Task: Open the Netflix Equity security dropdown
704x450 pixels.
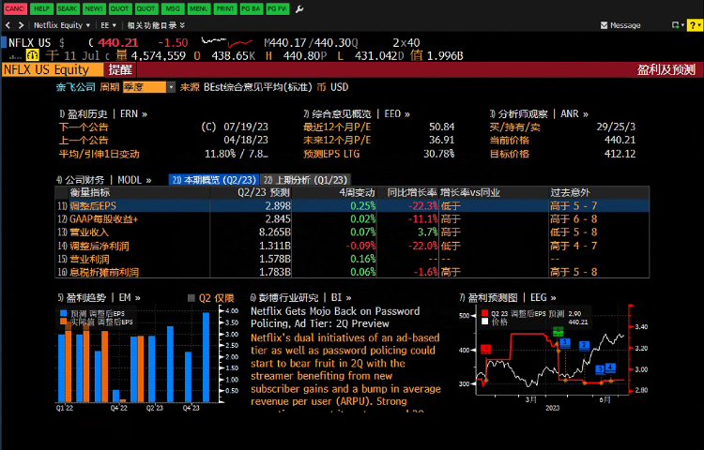Action: [x=62, y=25]
